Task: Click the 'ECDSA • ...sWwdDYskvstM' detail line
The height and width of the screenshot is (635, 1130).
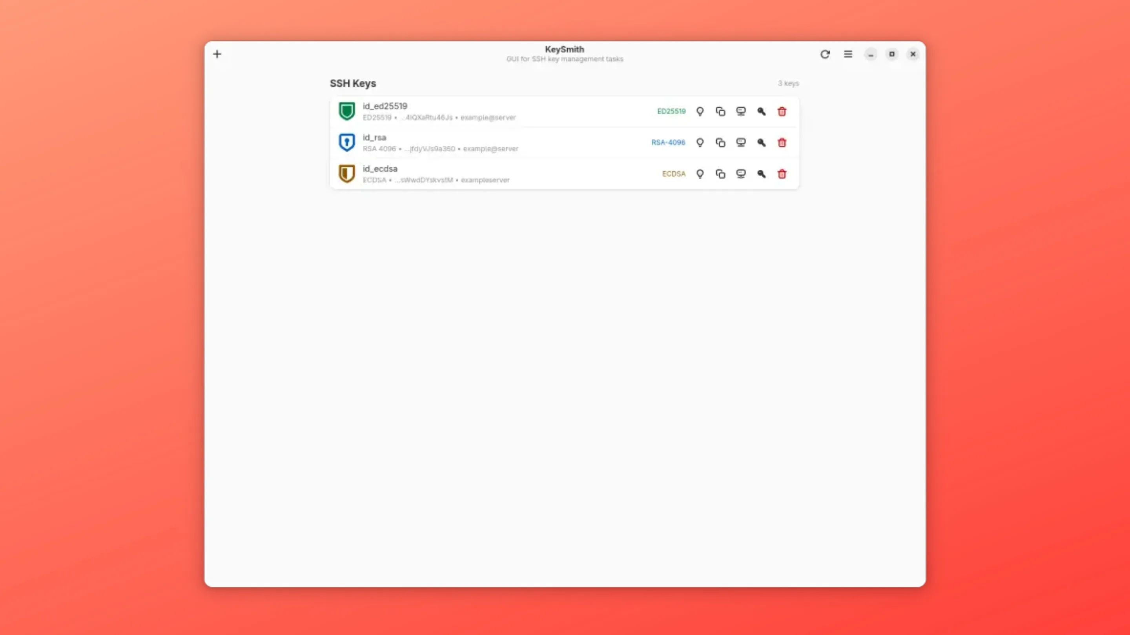Action: (436, 180)
